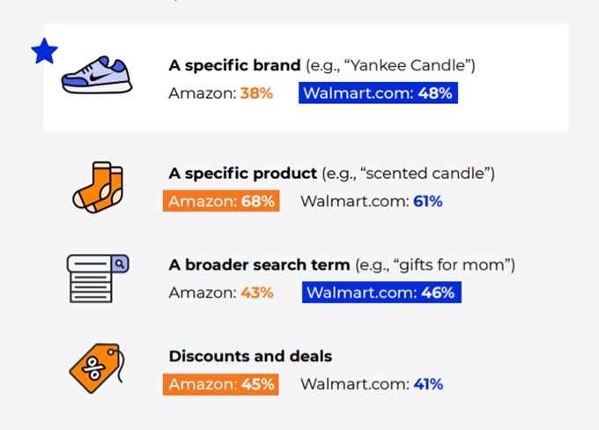Select the search bar list icon
This screenshot has height=430, width=599.
click(98, 278)
